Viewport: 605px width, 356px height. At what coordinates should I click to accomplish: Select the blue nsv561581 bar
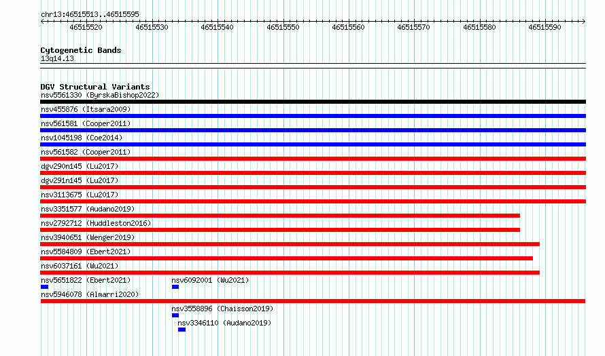313,130
